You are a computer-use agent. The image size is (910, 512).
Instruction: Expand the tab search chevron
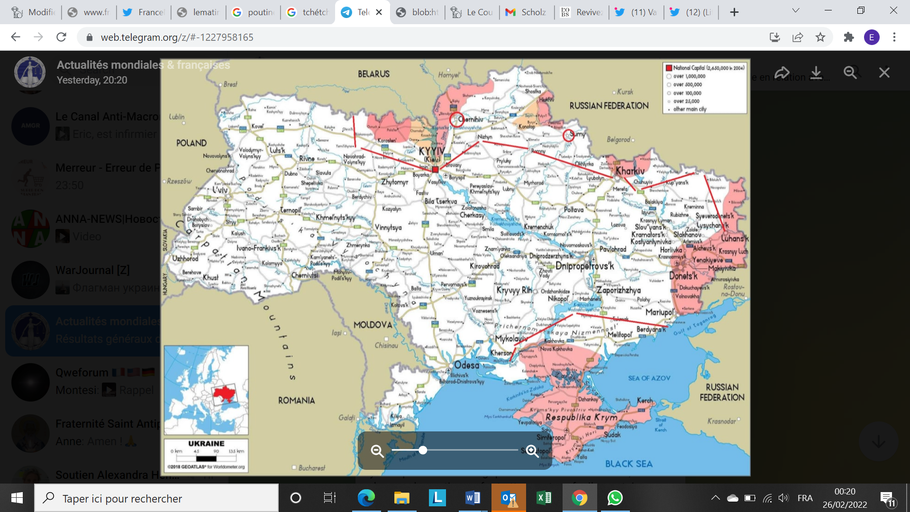click(796, 11)
